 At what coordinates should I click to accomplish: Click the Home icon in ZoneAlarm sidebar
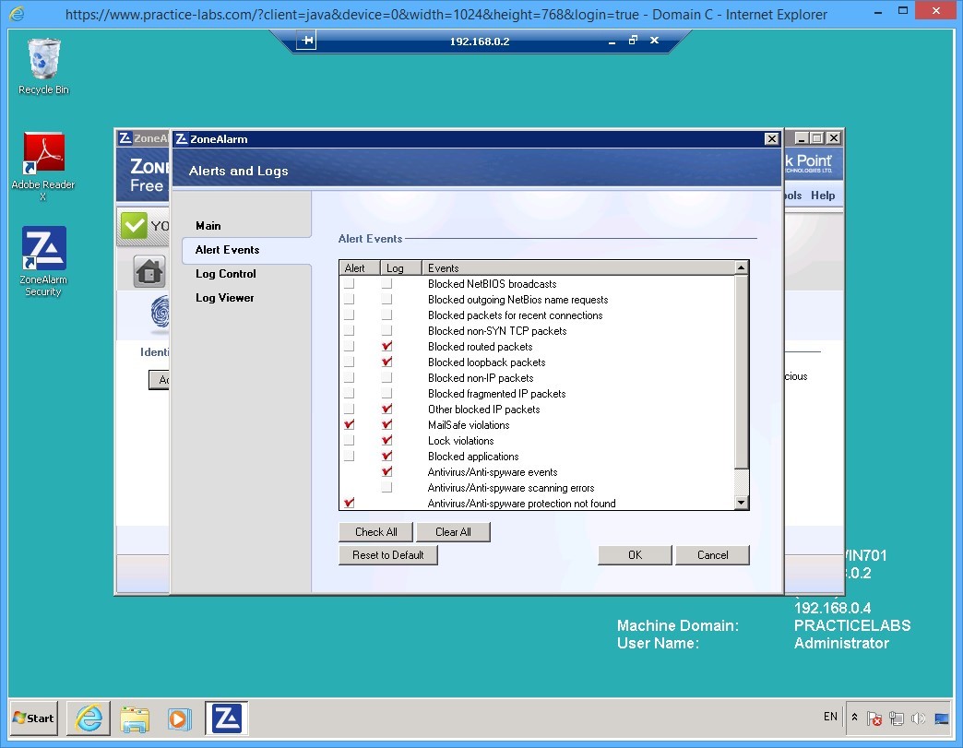pyautogui.click(x=150, y=270)
